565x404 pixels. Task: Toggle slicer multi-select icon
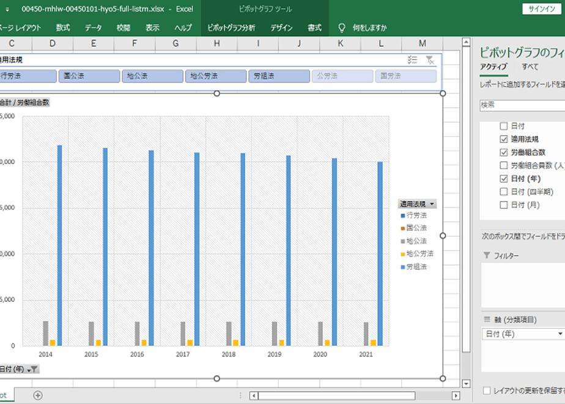pyautogui.click(x=412, y=60)
